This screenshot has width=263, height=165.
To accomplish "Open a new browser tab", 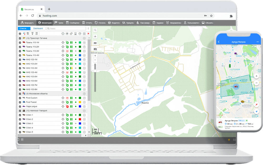I will point(49,9).
